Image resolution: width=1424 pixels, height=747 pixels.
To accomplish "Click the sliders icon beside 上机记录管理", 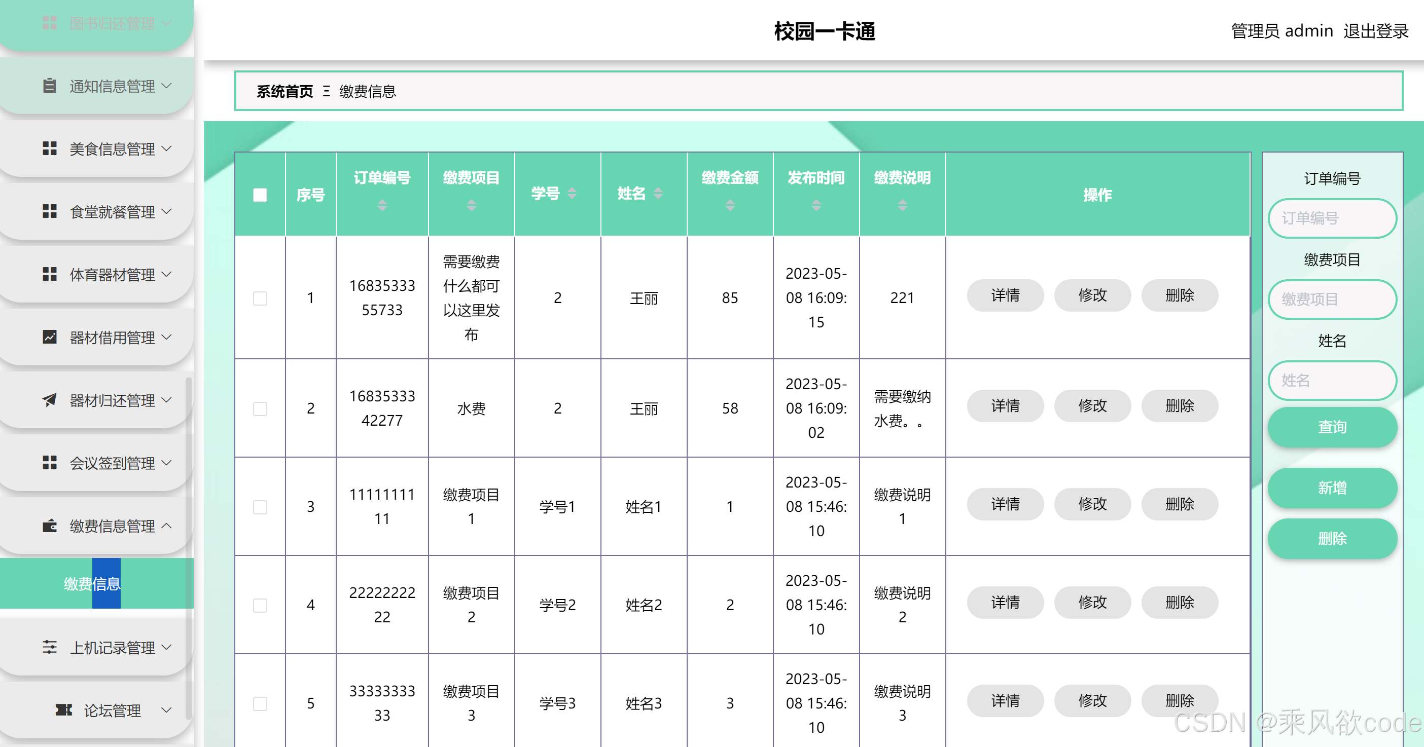I will coord(49,647).
